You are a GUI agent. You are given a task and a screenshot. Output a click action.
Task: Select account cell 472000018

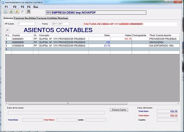tap(22, 46)
